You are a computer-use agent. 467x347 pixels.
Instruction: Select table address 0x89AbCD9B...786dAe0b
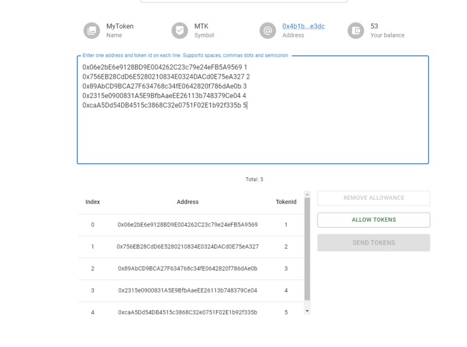coord(188,268)
